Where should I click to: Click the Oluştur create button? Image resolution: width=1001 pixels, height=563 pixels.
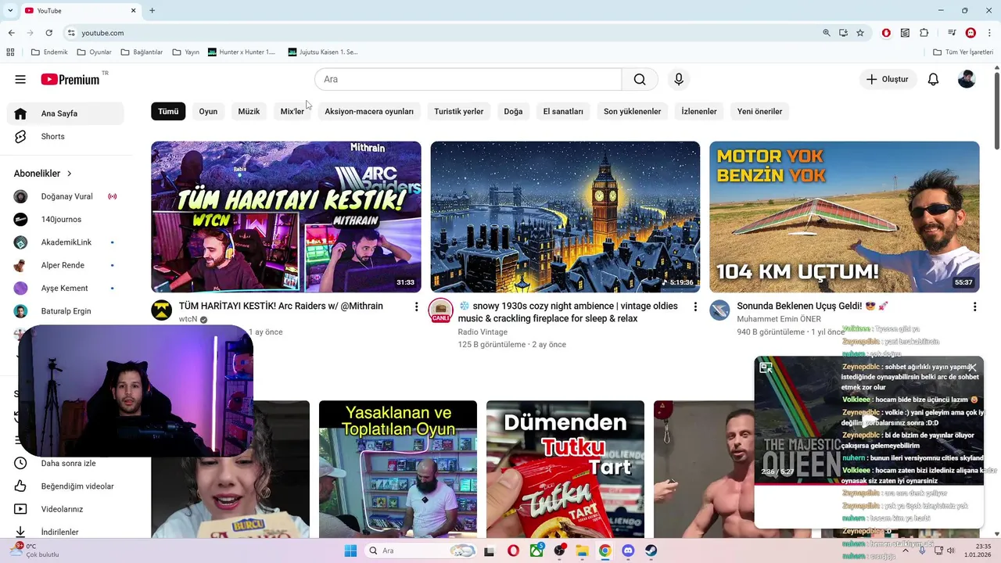[x=888, y=79]
